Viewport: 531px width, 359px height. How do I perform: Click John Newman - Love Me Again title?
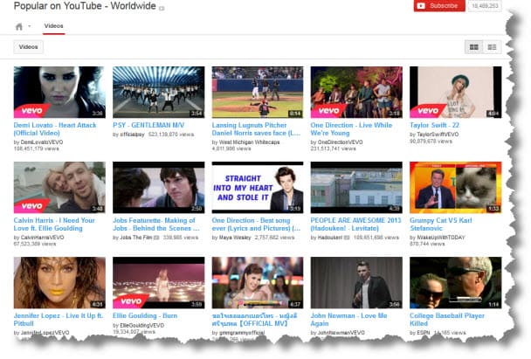(348, 320)
